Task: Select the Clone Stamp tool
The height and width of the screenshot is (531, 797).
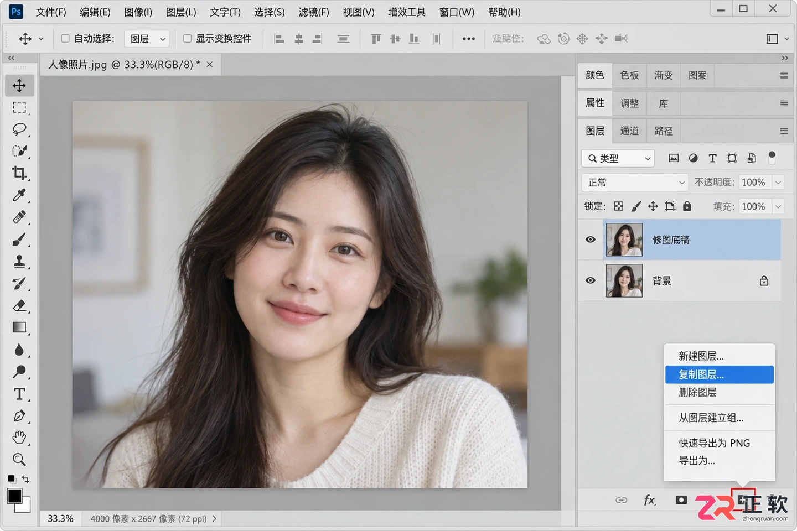Action: click(19, 261)
